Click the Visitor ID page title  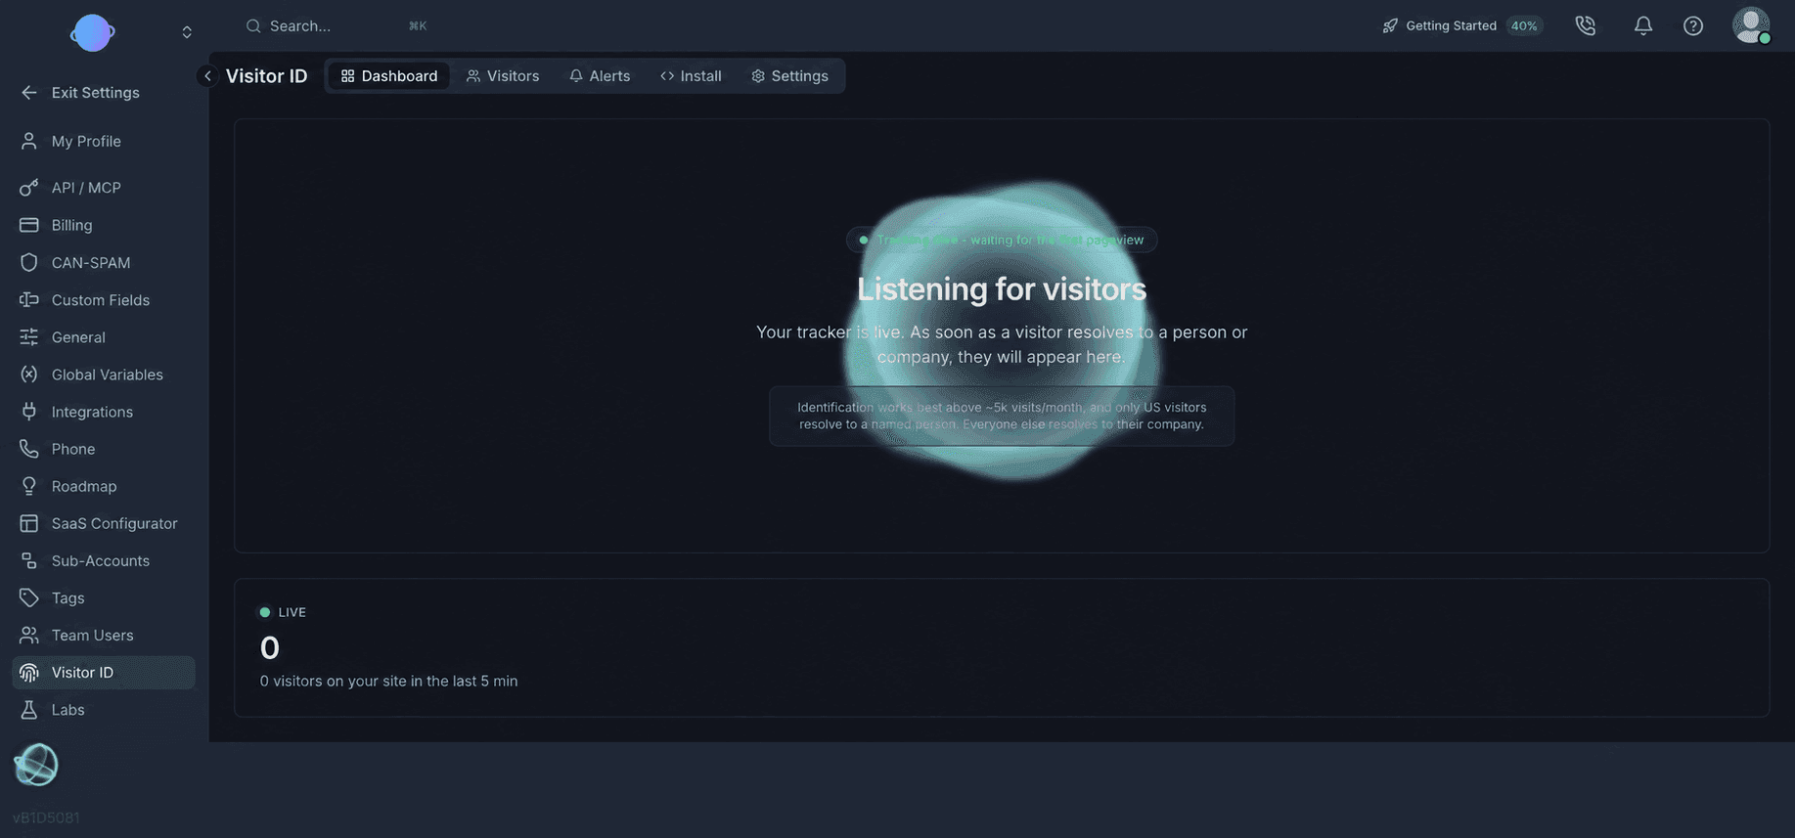point(266,76)
